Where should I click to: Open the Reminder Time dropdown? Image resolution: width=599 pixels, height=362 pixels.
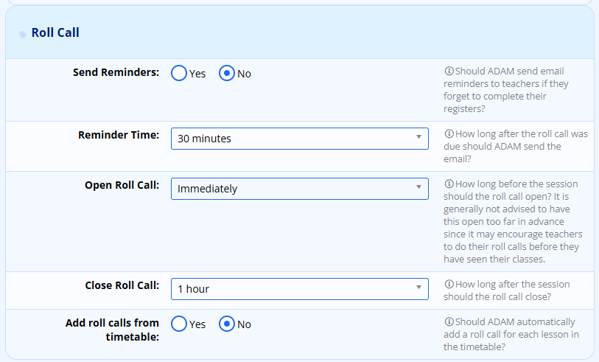click(299, 138)
